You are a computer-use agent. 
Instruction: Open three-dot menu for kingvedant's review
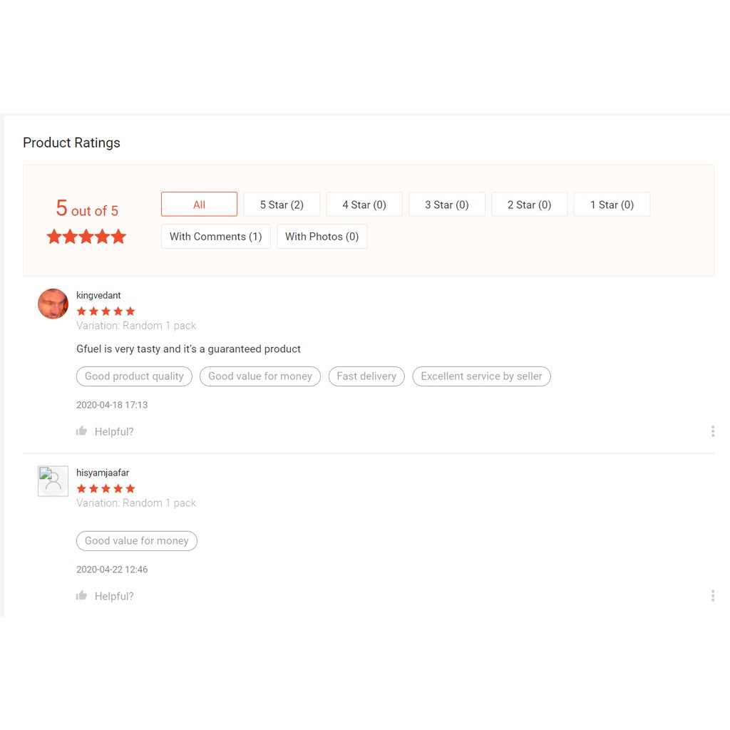coord(712,431)
